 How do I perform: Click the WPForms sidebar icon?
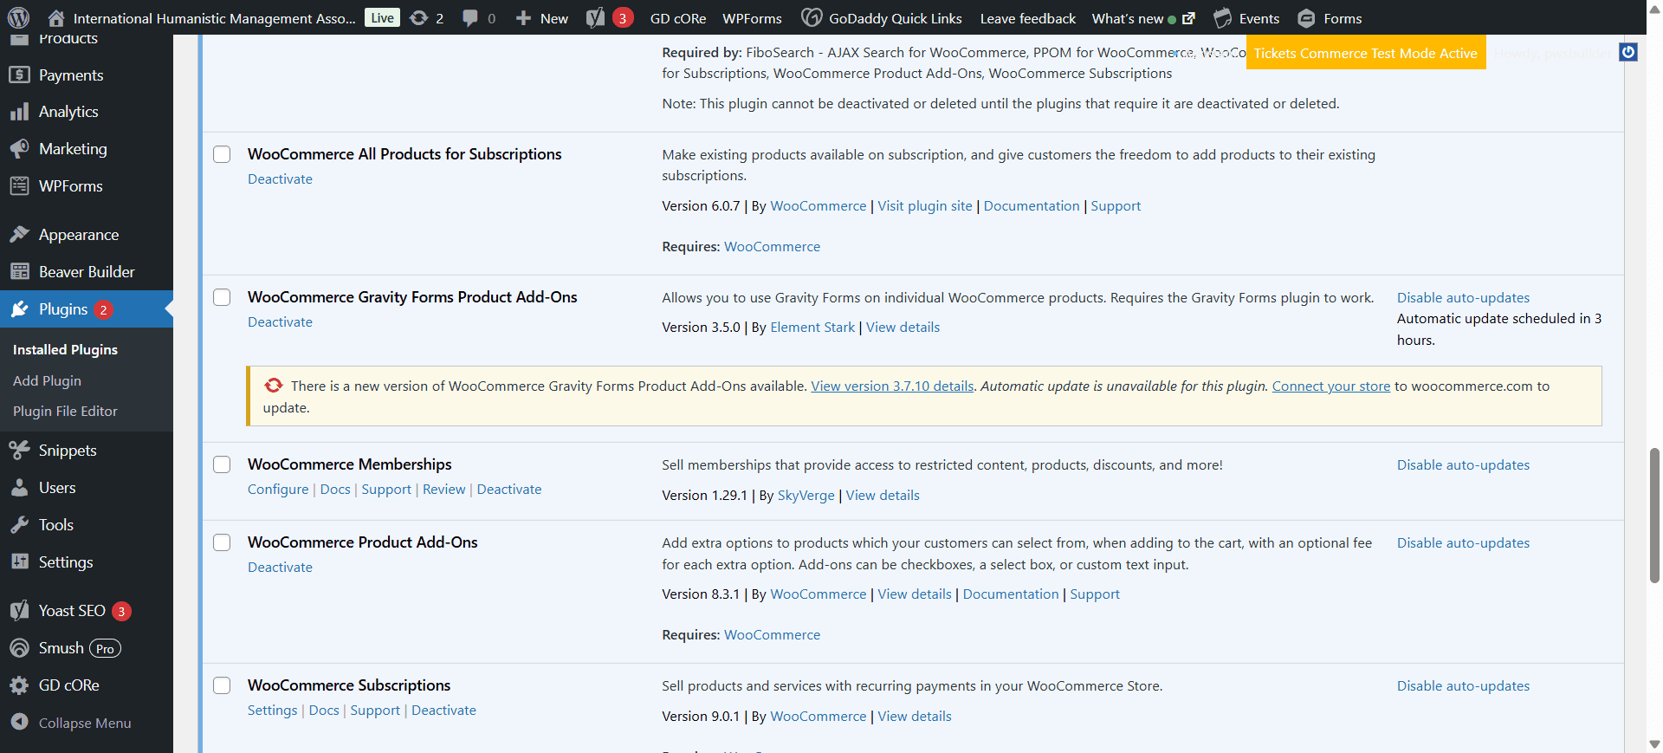tap(19, 186)
